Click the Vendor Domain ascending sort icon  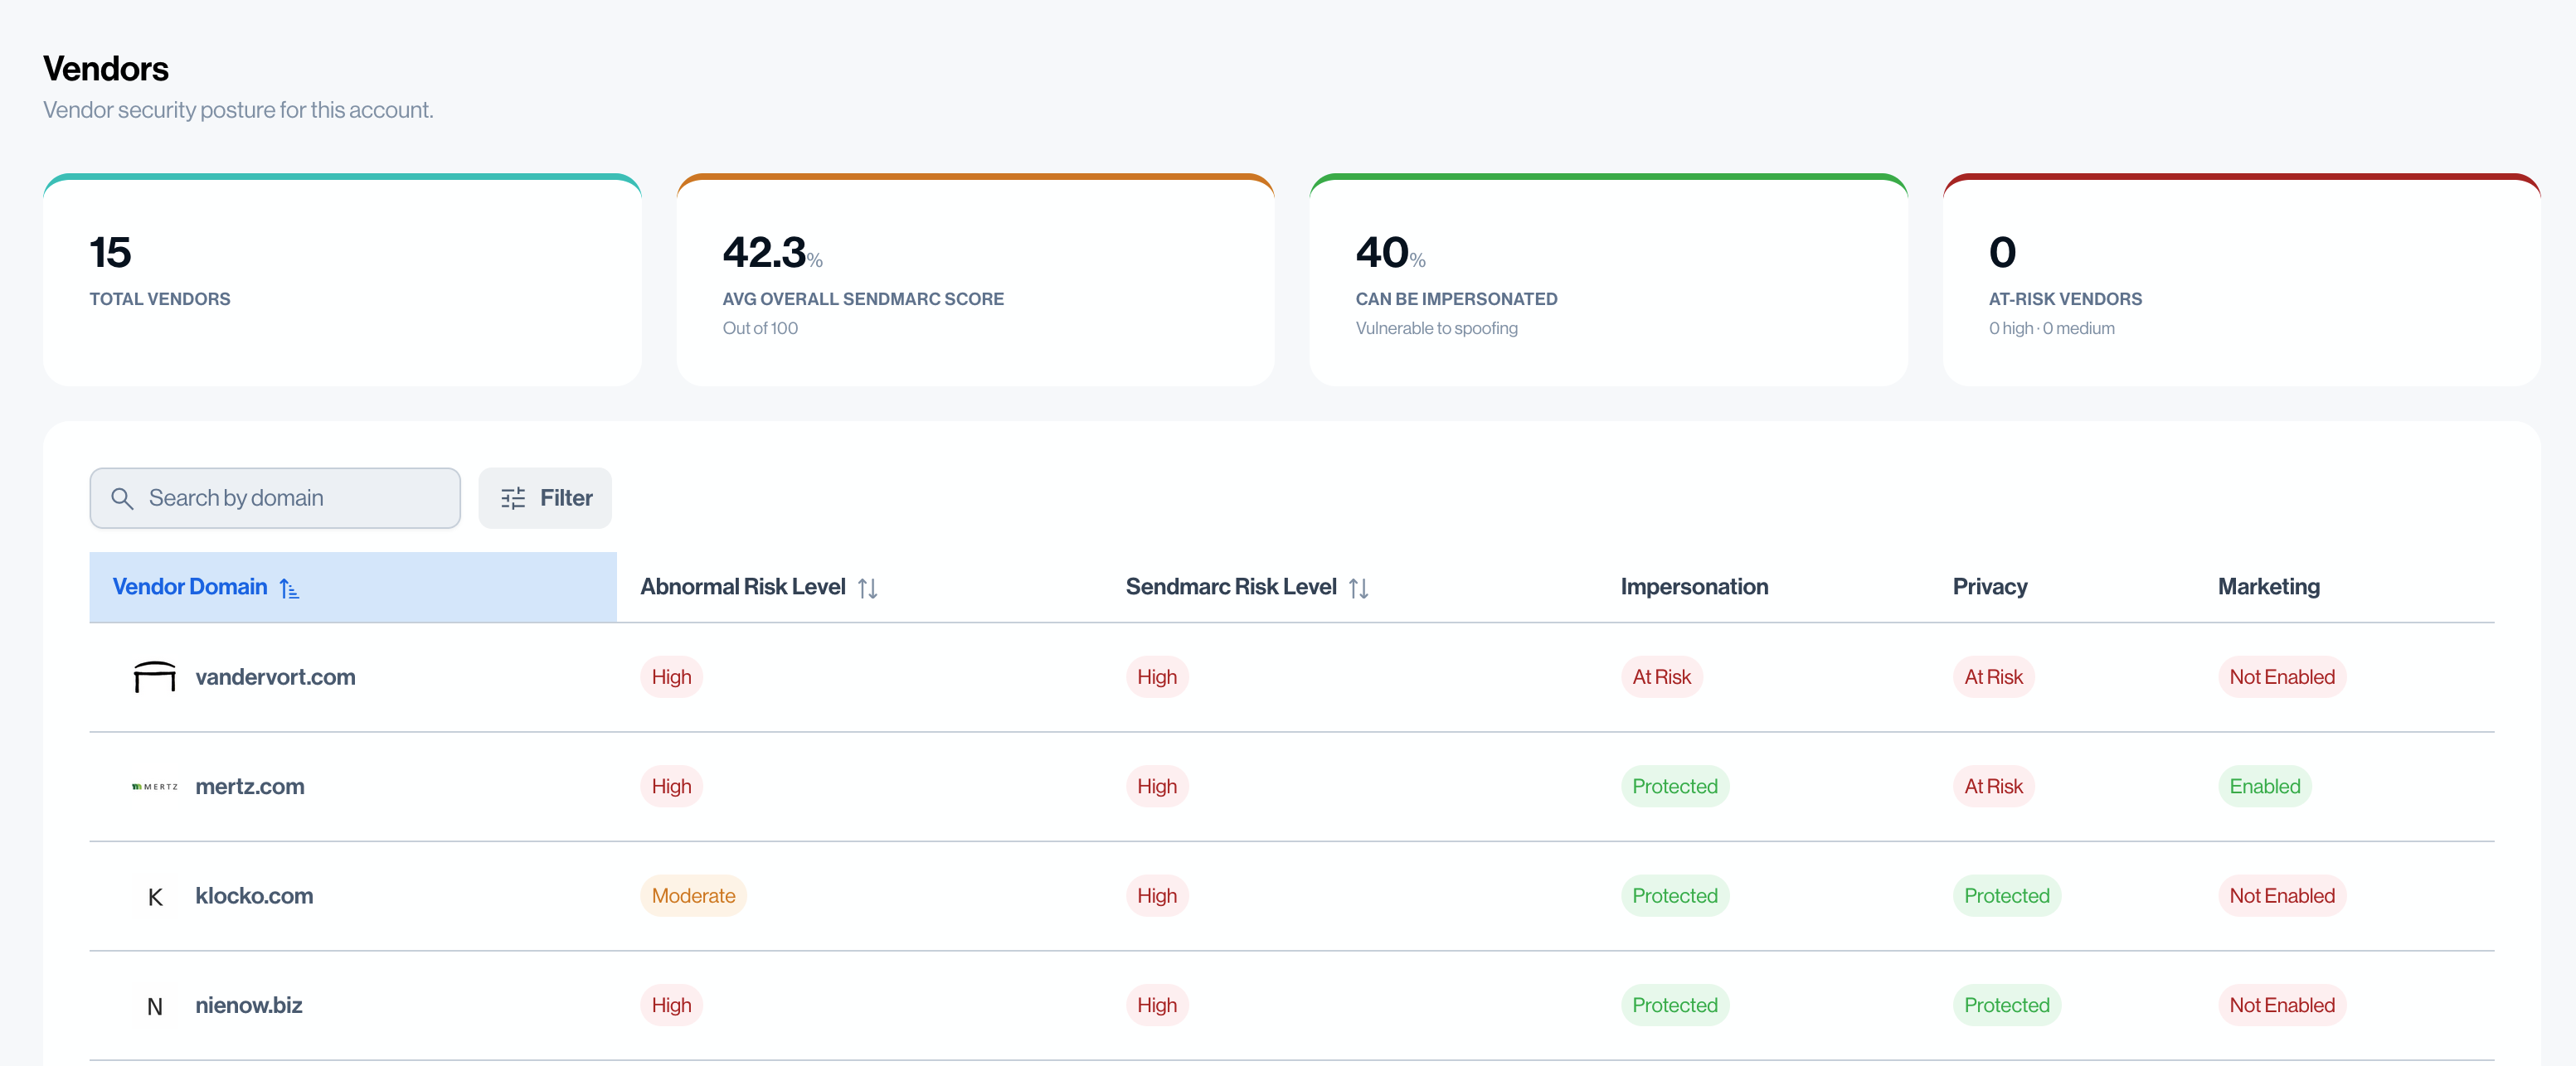tap(289, 589)
